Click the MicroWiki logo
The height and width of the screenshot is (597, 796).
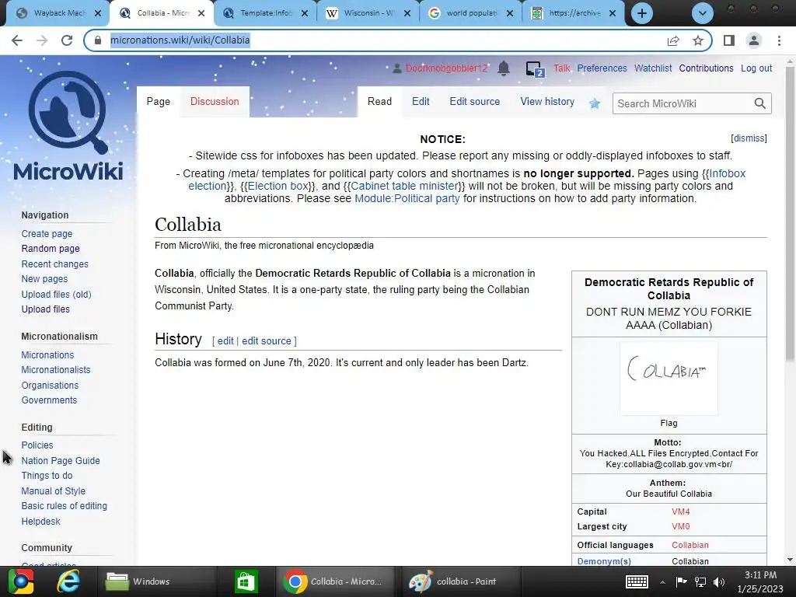click(68, 125)
